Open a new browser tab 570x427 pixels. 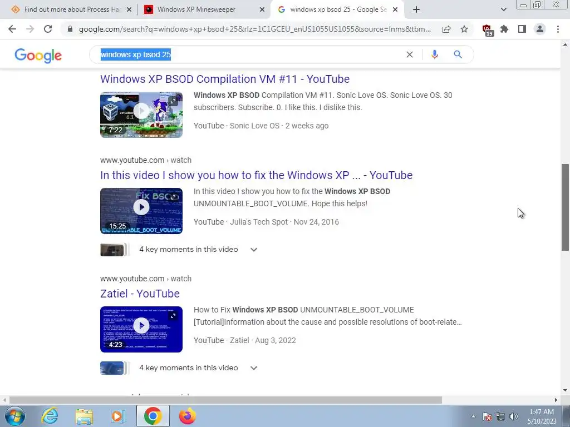416,10
